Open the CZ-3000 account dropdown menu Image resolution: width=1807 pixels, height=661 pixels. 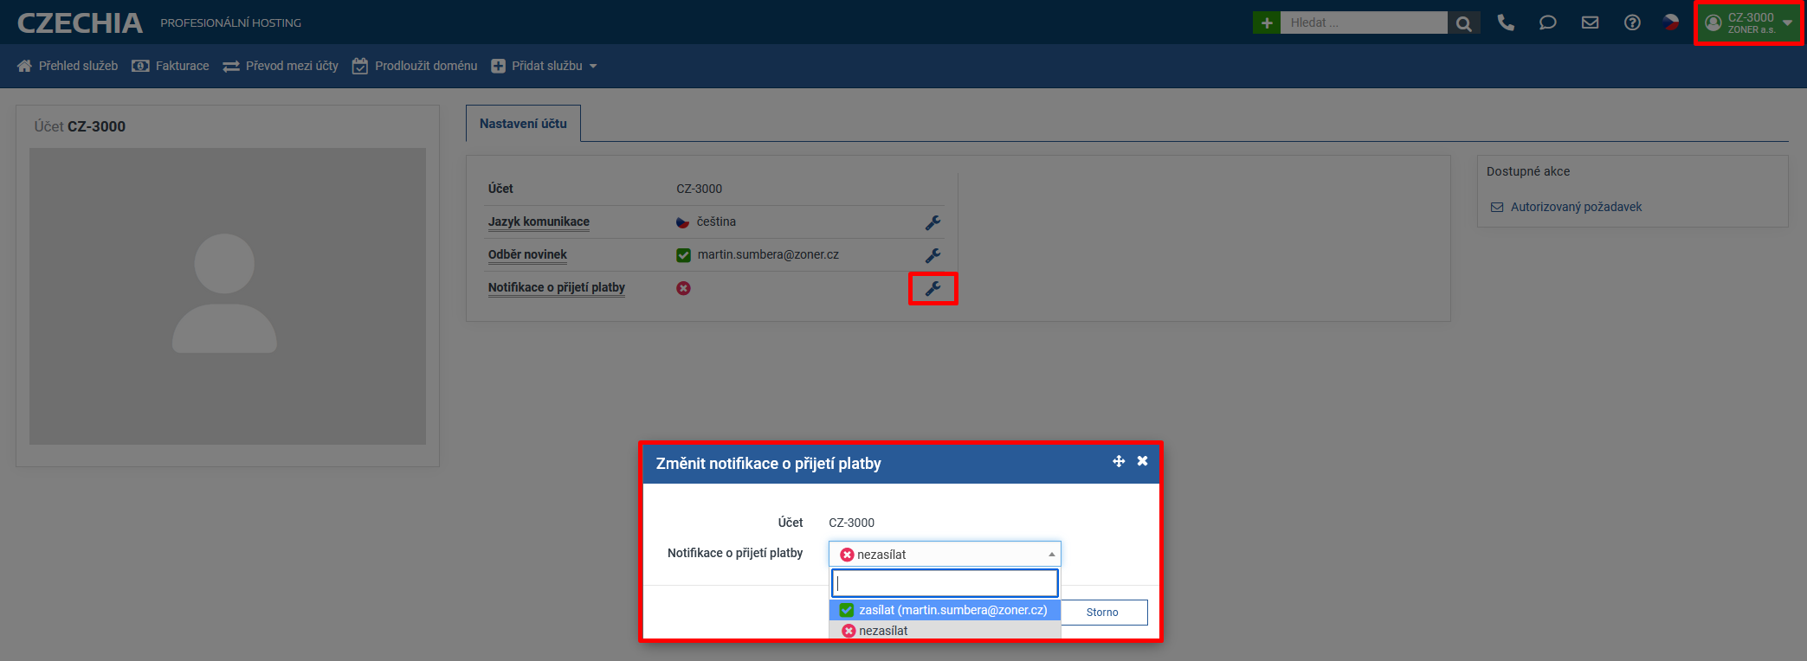click(x=1748, y=23)
